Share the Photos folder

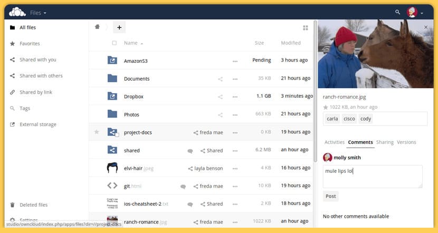point(220,115)
